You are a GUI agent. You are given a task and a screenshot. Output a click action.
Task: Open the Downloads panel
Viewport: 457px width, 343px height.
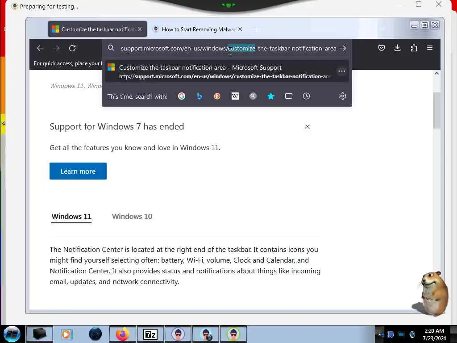tap(397, 48)
